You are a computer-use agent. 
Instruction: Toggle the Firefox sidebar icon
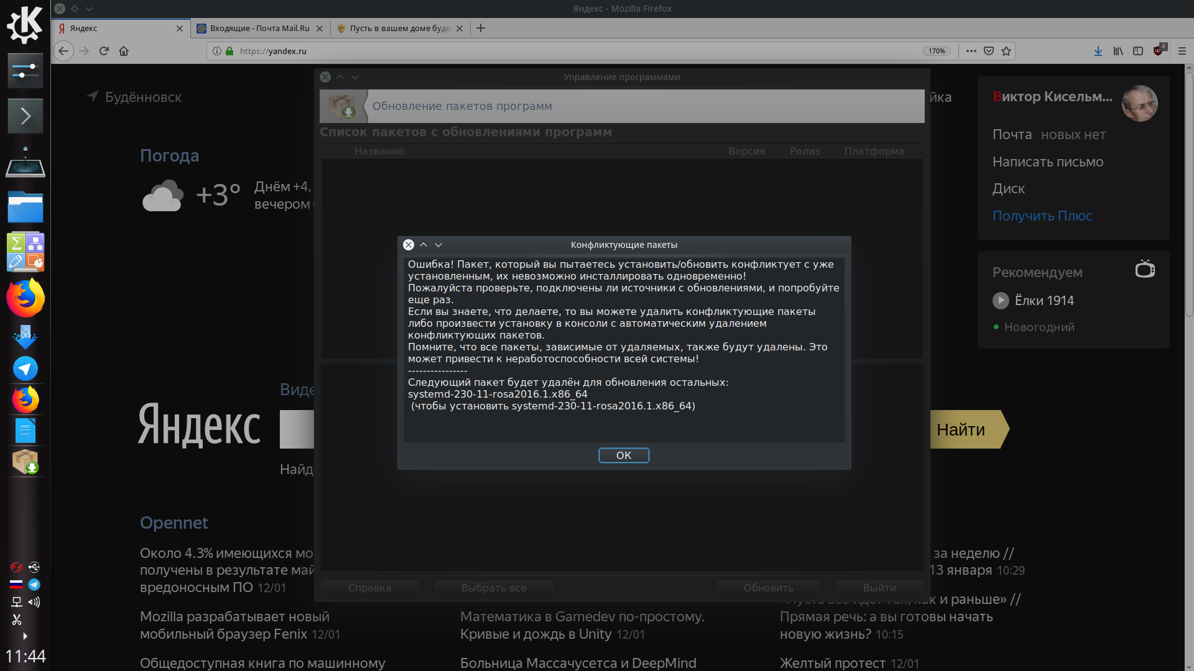(1138, 51)
